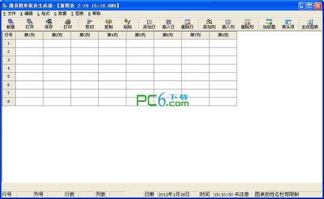
Task: Select row header 6
Action: point(9,85)
